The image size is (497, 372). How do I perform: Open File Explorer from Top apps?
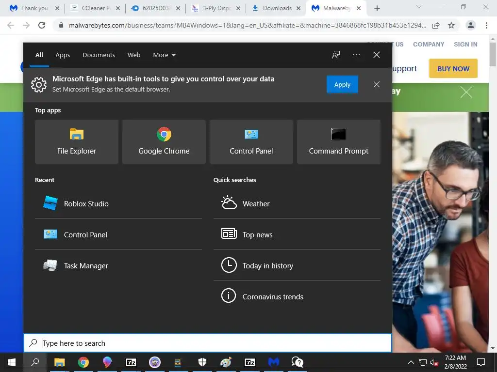(x=77, y=142)
